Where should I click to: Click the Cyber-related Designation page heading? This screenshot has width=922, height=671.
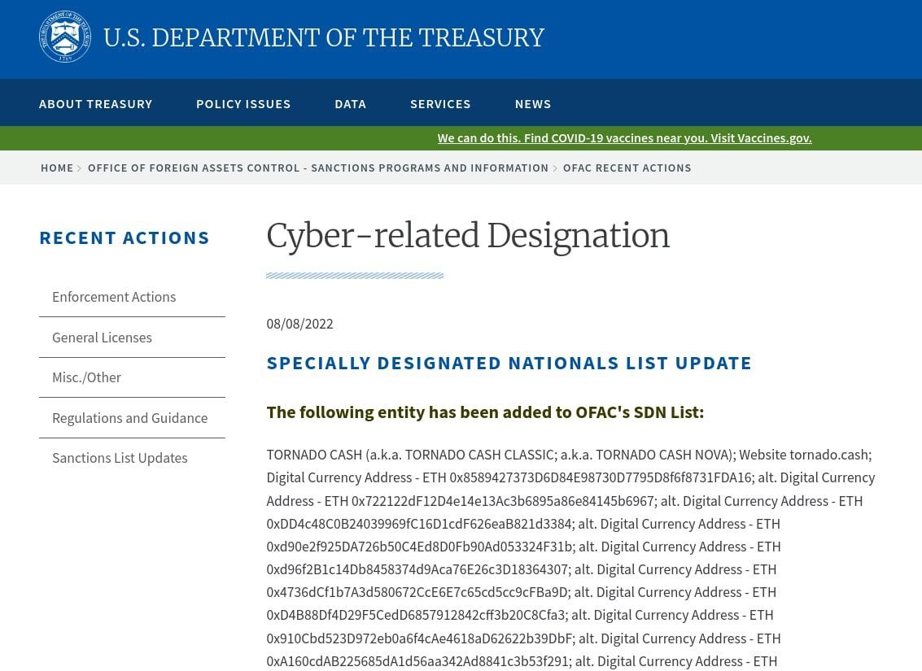click(x=468, y=236)
